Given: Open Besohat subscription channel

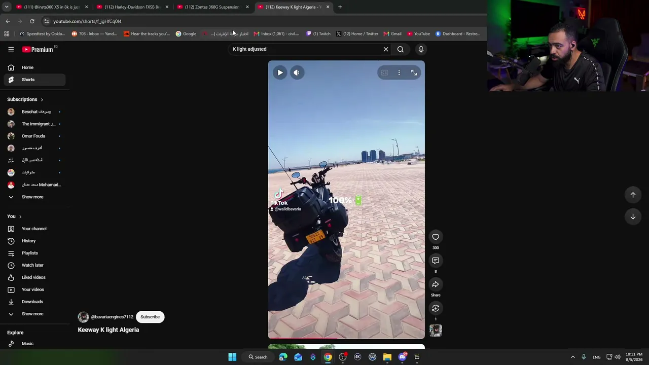Looking at the screenshot, I should coord(34,112).
